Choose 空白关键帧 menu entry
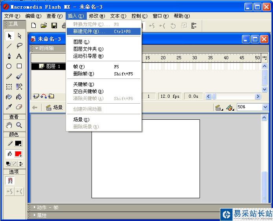The height and width of the screenshot is (221, 273). [x=104, y=91]
